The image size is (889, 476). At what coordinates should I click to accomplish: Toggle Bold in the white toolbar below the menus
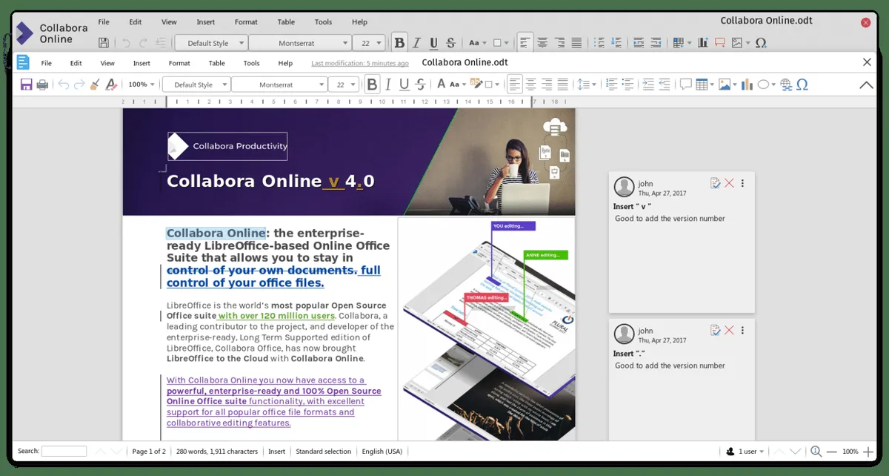coord(372,85)
